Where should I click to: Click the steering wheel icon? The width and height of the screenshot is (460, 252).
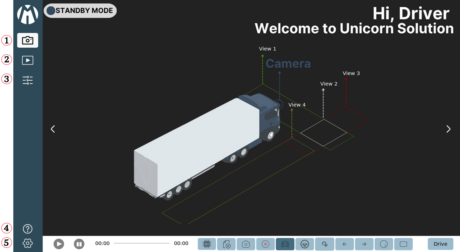pos(305,244)
